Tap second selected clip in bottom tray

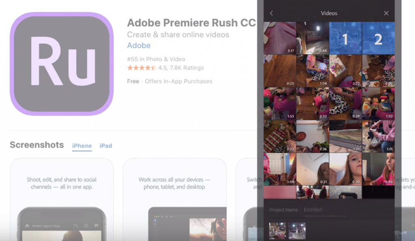(x=297, y=231)
